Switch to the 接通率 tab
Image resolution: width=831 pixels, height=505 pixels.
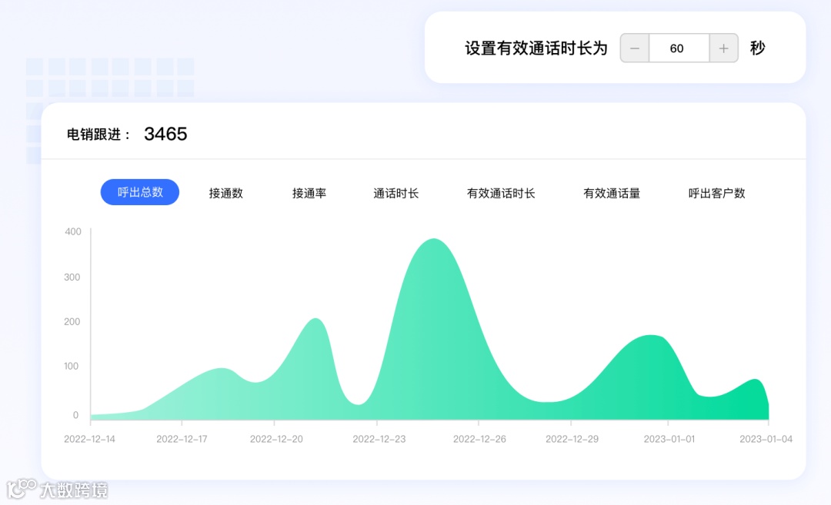pyautogui.click(x=309, y=193)
